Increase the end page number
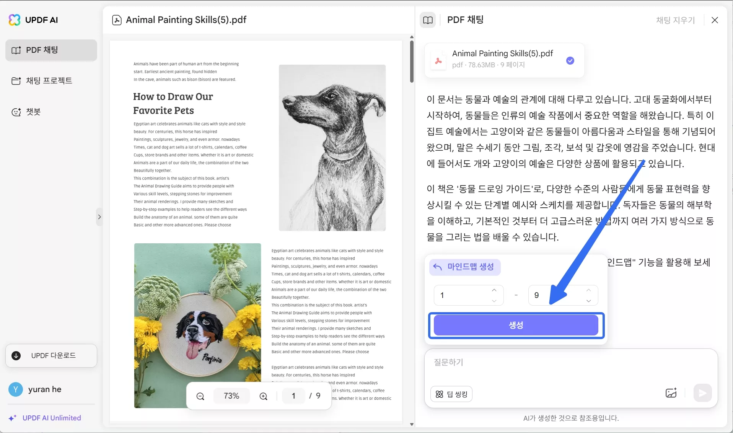This screenshot has height=433, width=733. (588, 290)
